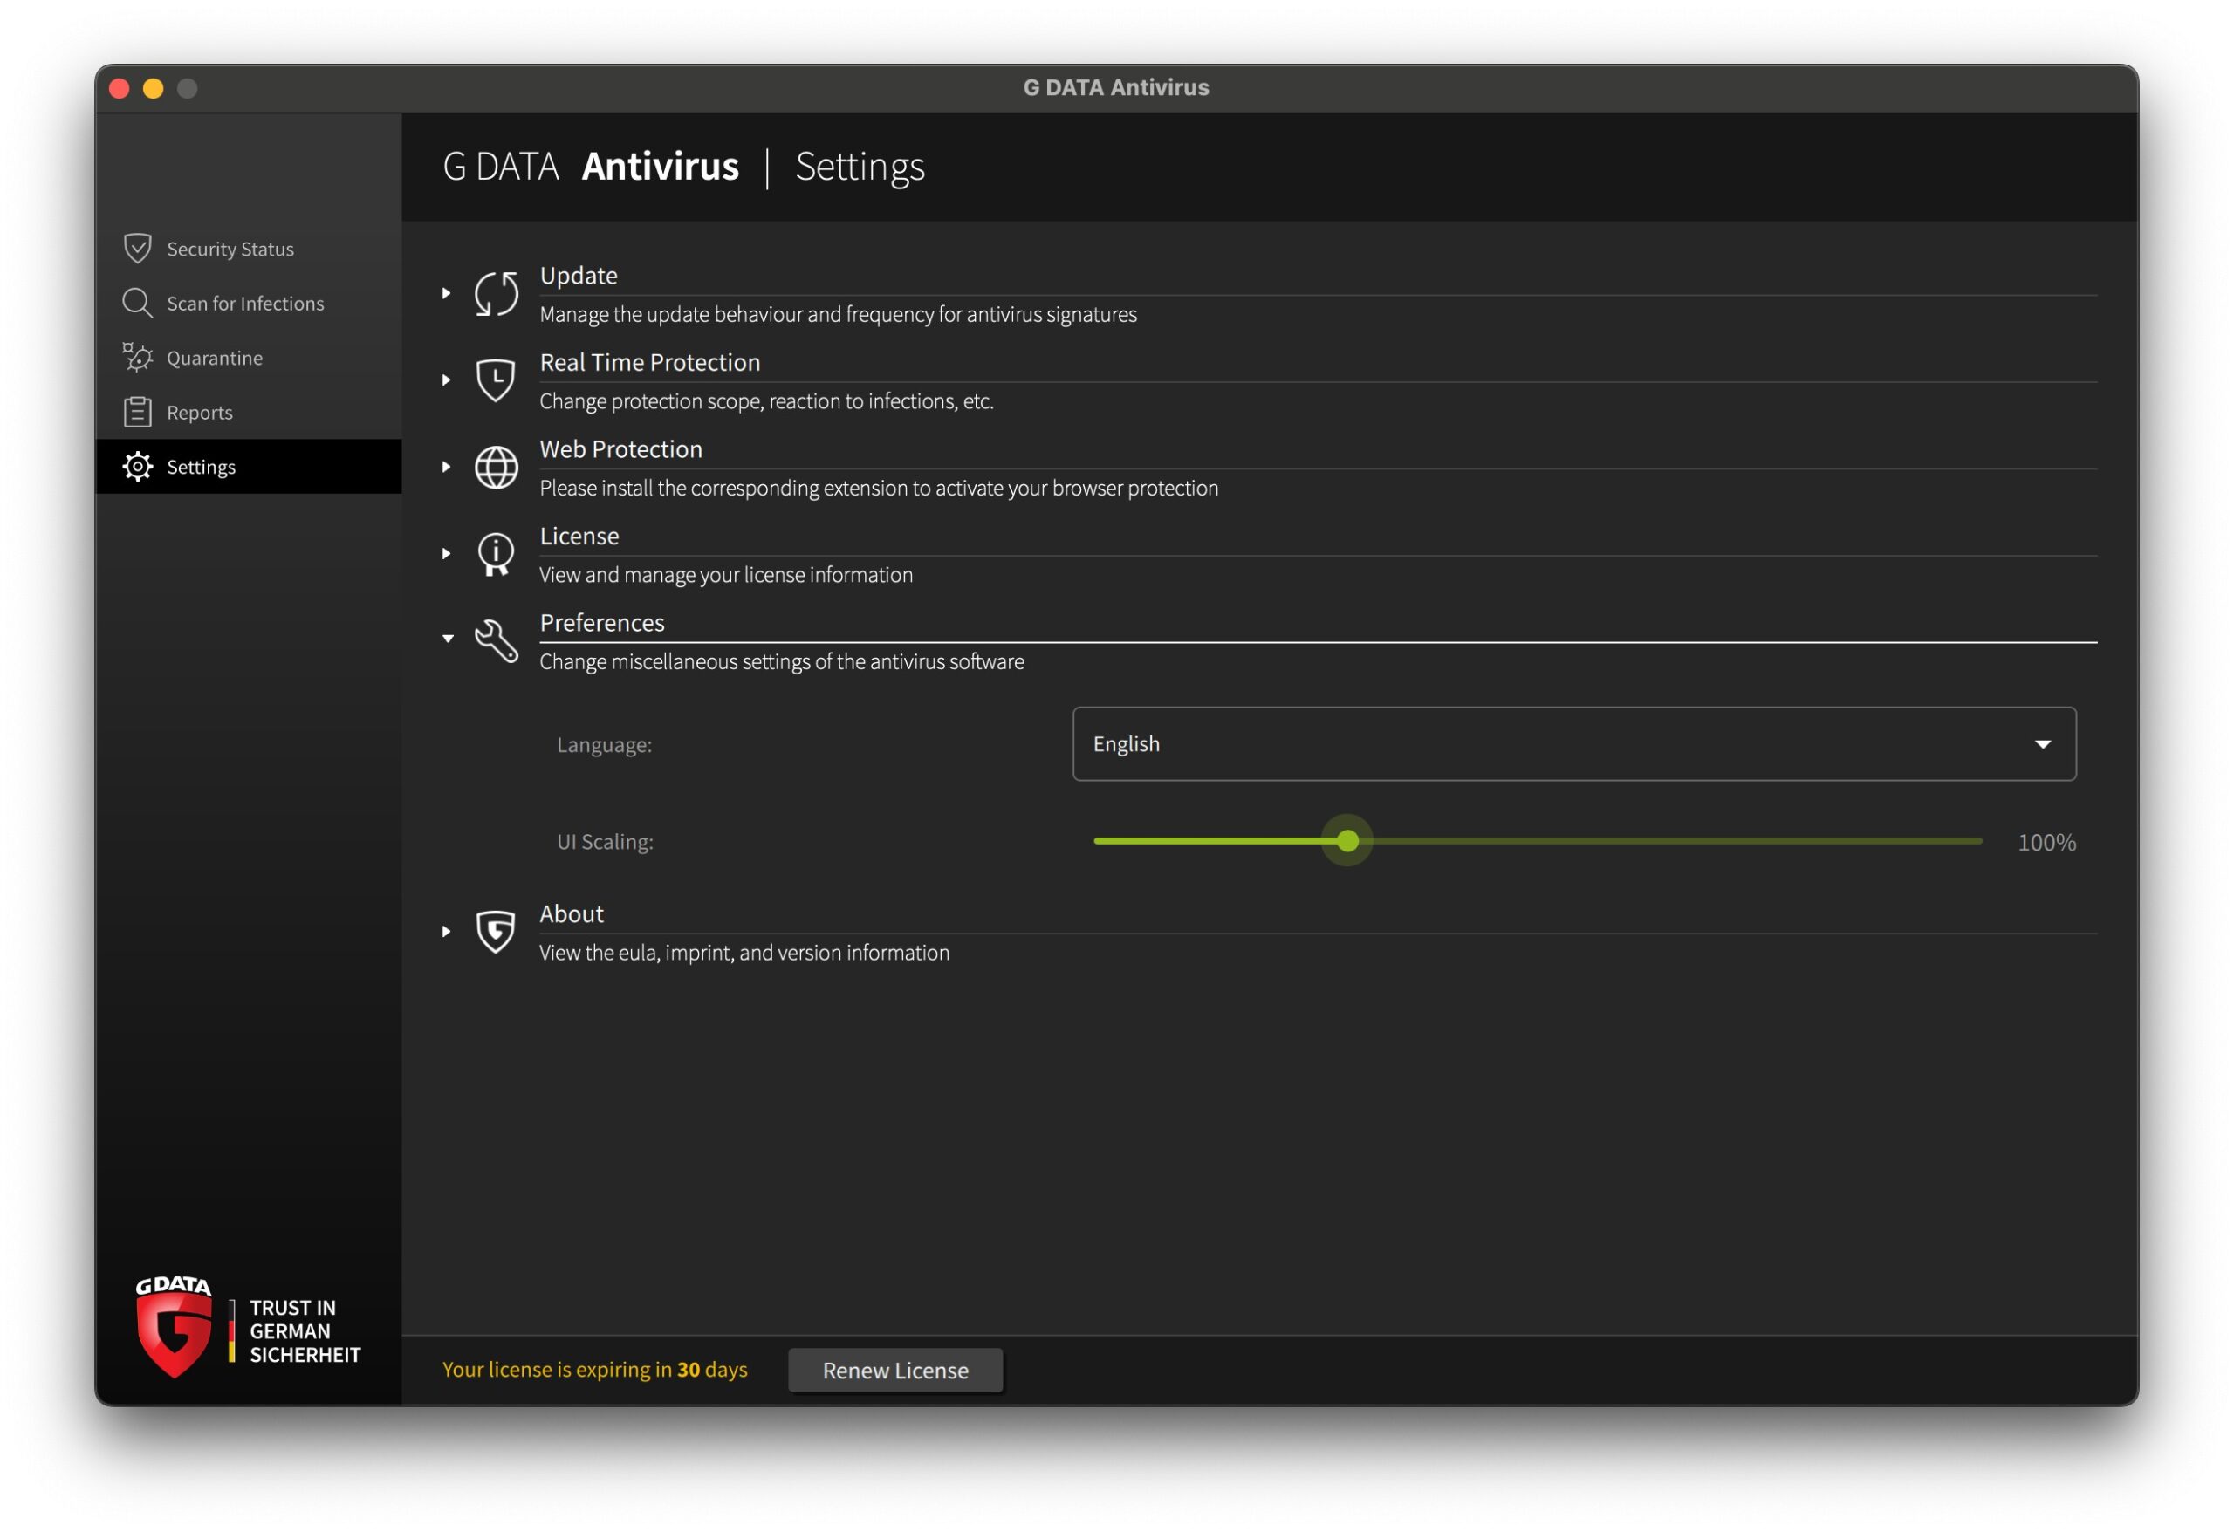Viewport: 2234px width, 1532px height.
Task: Expand the Web Protection section triangle
Action: (x=447, y=467)
